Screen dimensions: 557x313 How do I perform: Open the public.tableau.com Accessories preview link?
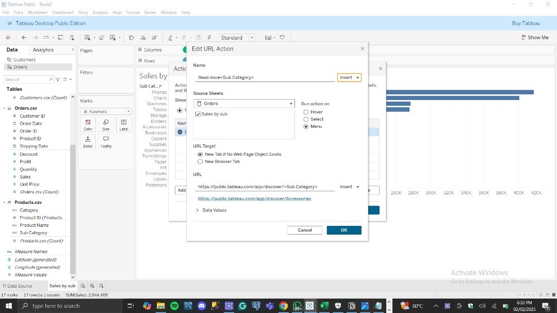254,198
